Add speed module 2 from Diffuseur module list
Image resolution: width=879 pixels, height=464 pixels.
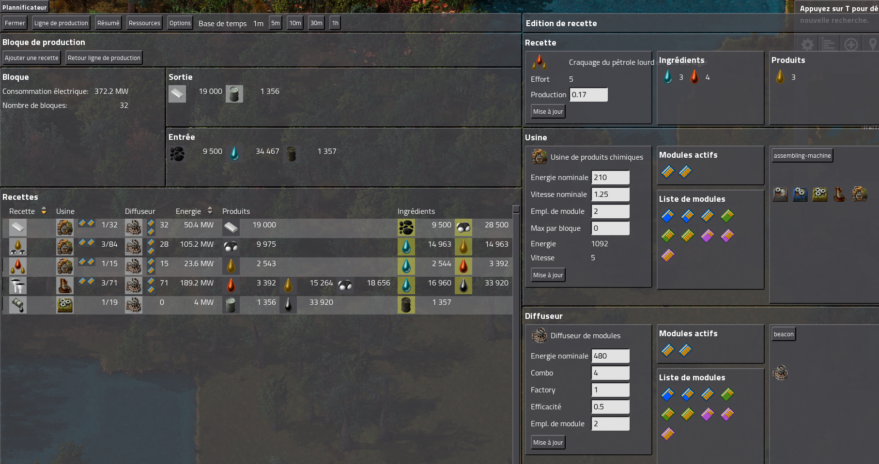pyautogui.click(x=688, y=394)
